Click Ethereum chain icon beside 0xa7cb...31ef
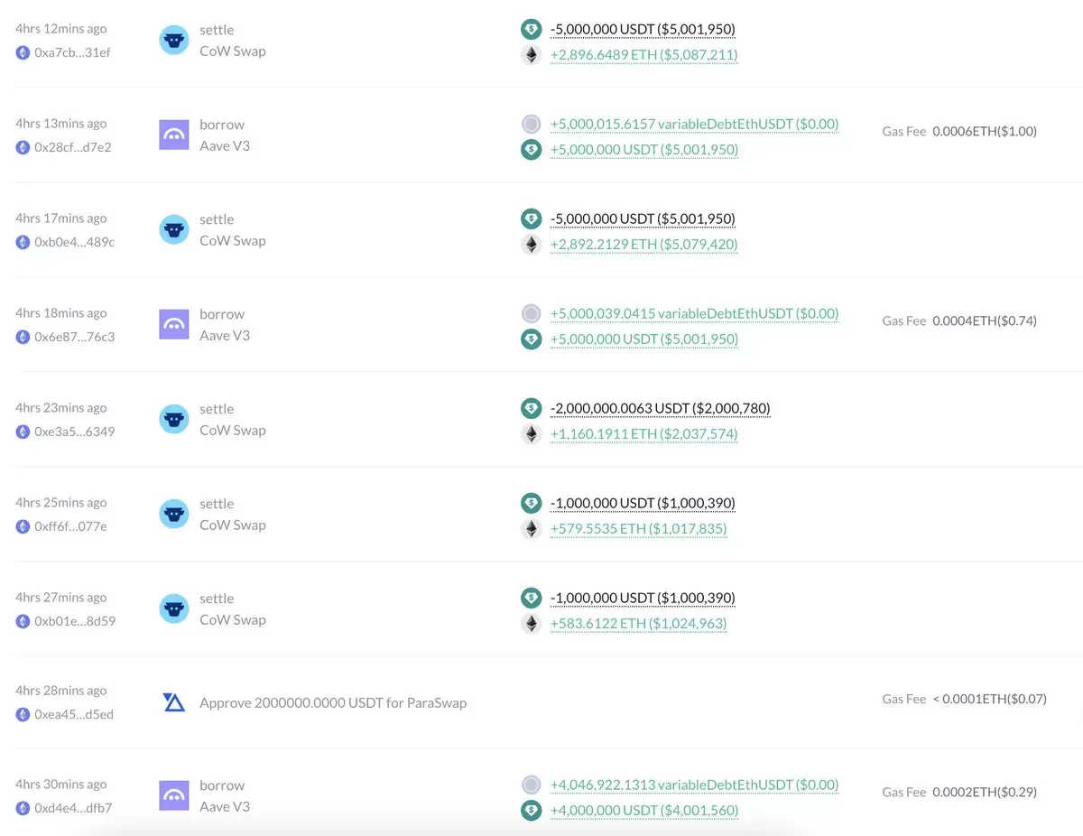 coord(23,52)
